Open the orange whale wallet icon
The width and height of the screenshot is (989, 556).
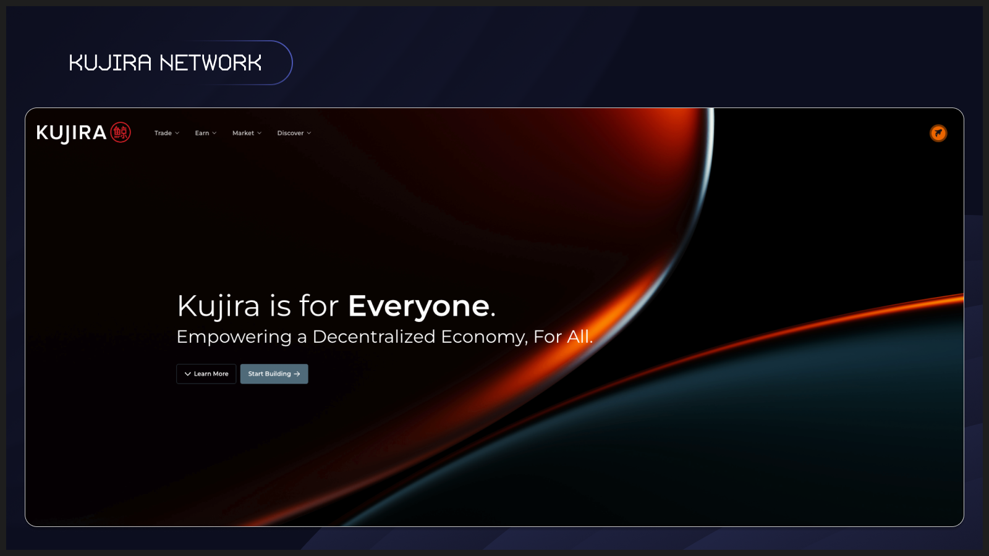coord(938,133)
